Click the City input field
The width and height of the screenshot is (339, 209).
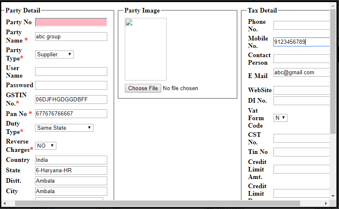(x=71, y=191)
